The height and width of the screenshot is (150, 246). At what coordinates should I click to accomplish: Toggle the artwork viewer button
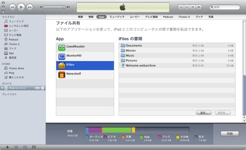[34, 147]
